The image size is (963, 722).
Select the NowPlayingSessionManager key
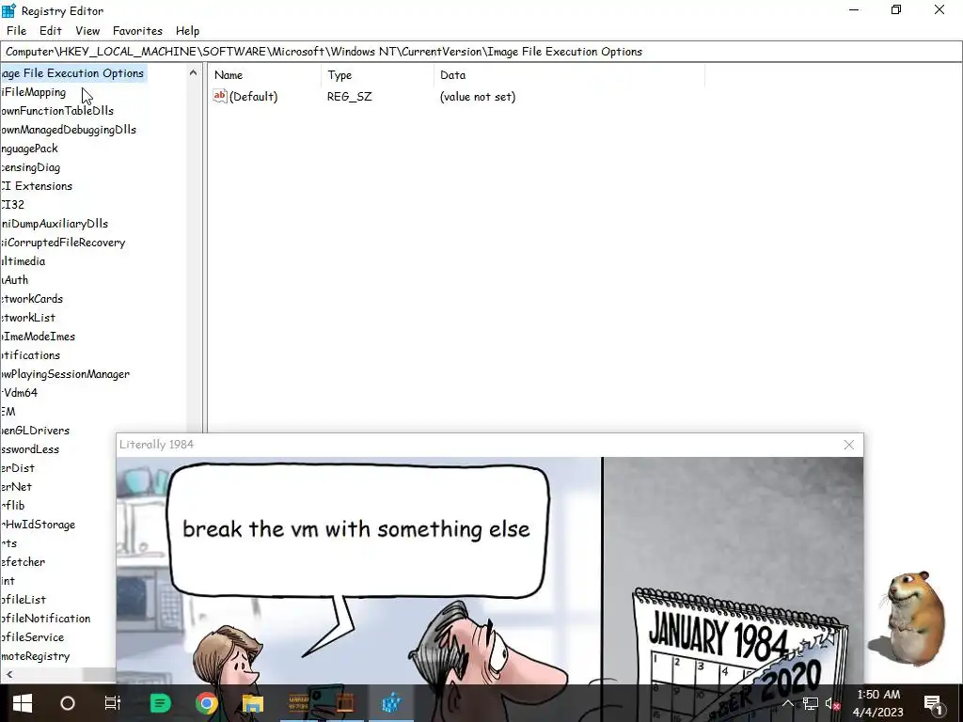(65, 374)
